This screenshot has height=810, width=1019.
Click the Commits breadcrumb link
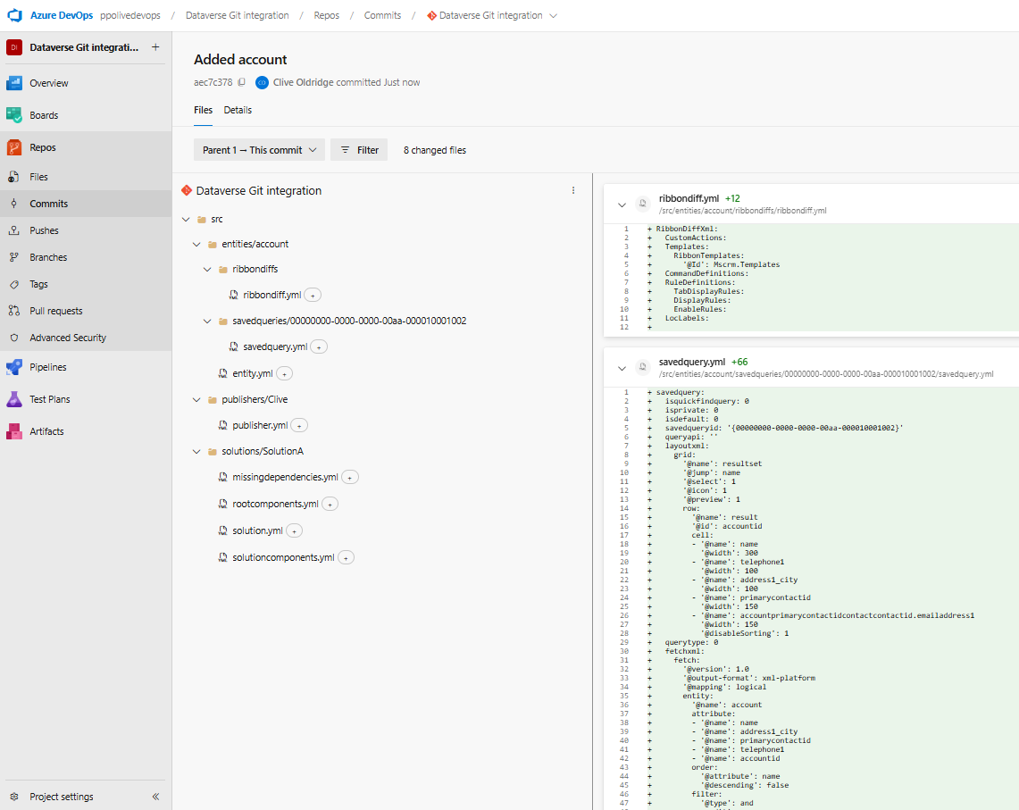click(383, 15)
